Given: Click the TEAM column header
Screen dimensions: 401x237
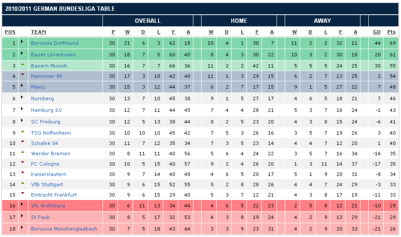Looking at the screenshot, I should coord(38,32).
